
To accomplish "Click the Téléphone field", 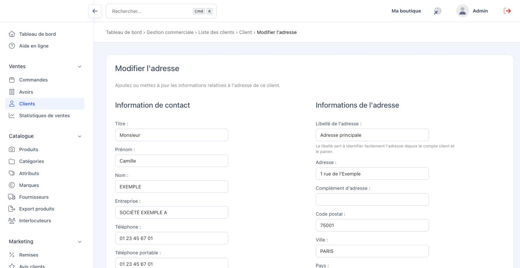I will [171, 238].
